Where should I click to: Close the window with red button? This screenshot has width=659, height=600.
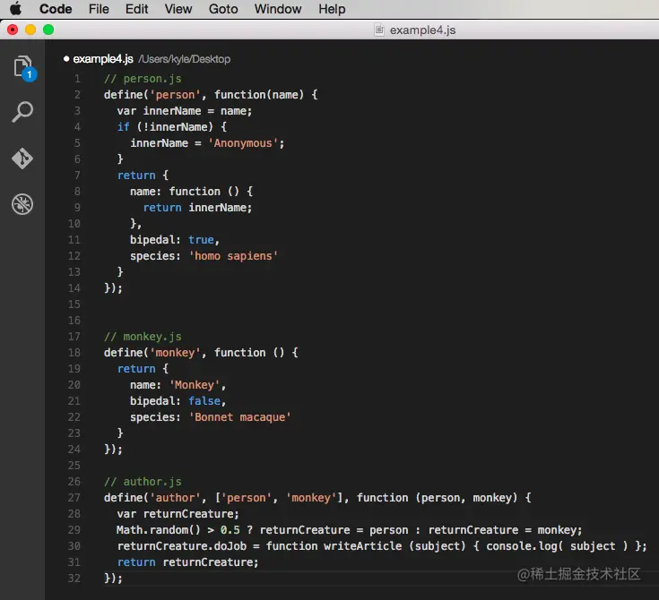13,30
